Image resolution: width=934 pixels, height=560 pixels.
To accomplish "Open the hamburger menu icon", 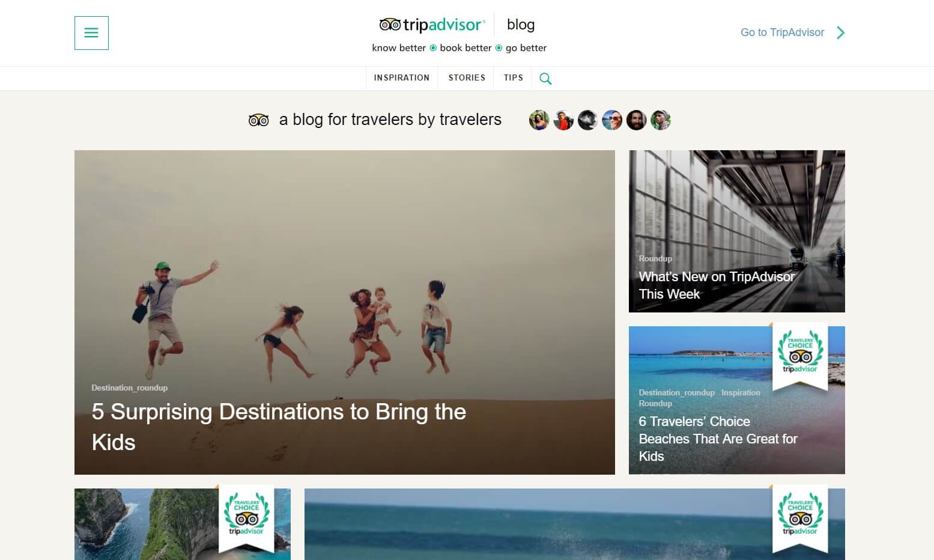I will (91, 33).
